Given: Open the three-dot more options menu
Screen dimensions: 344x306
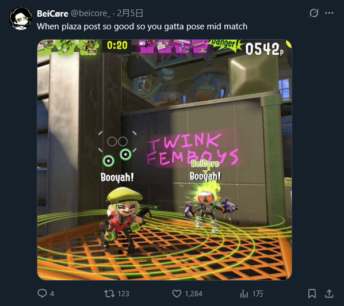Looking at the screenshot, I should tap(329, 13).
